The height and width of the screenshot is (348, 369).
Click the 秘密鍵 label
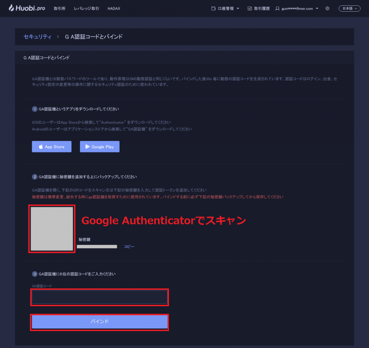point(84,240)
